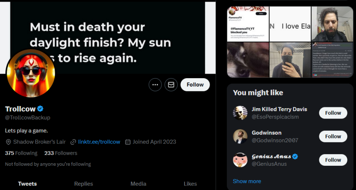Click Godwinson's profile avatar

coord(240,136)
